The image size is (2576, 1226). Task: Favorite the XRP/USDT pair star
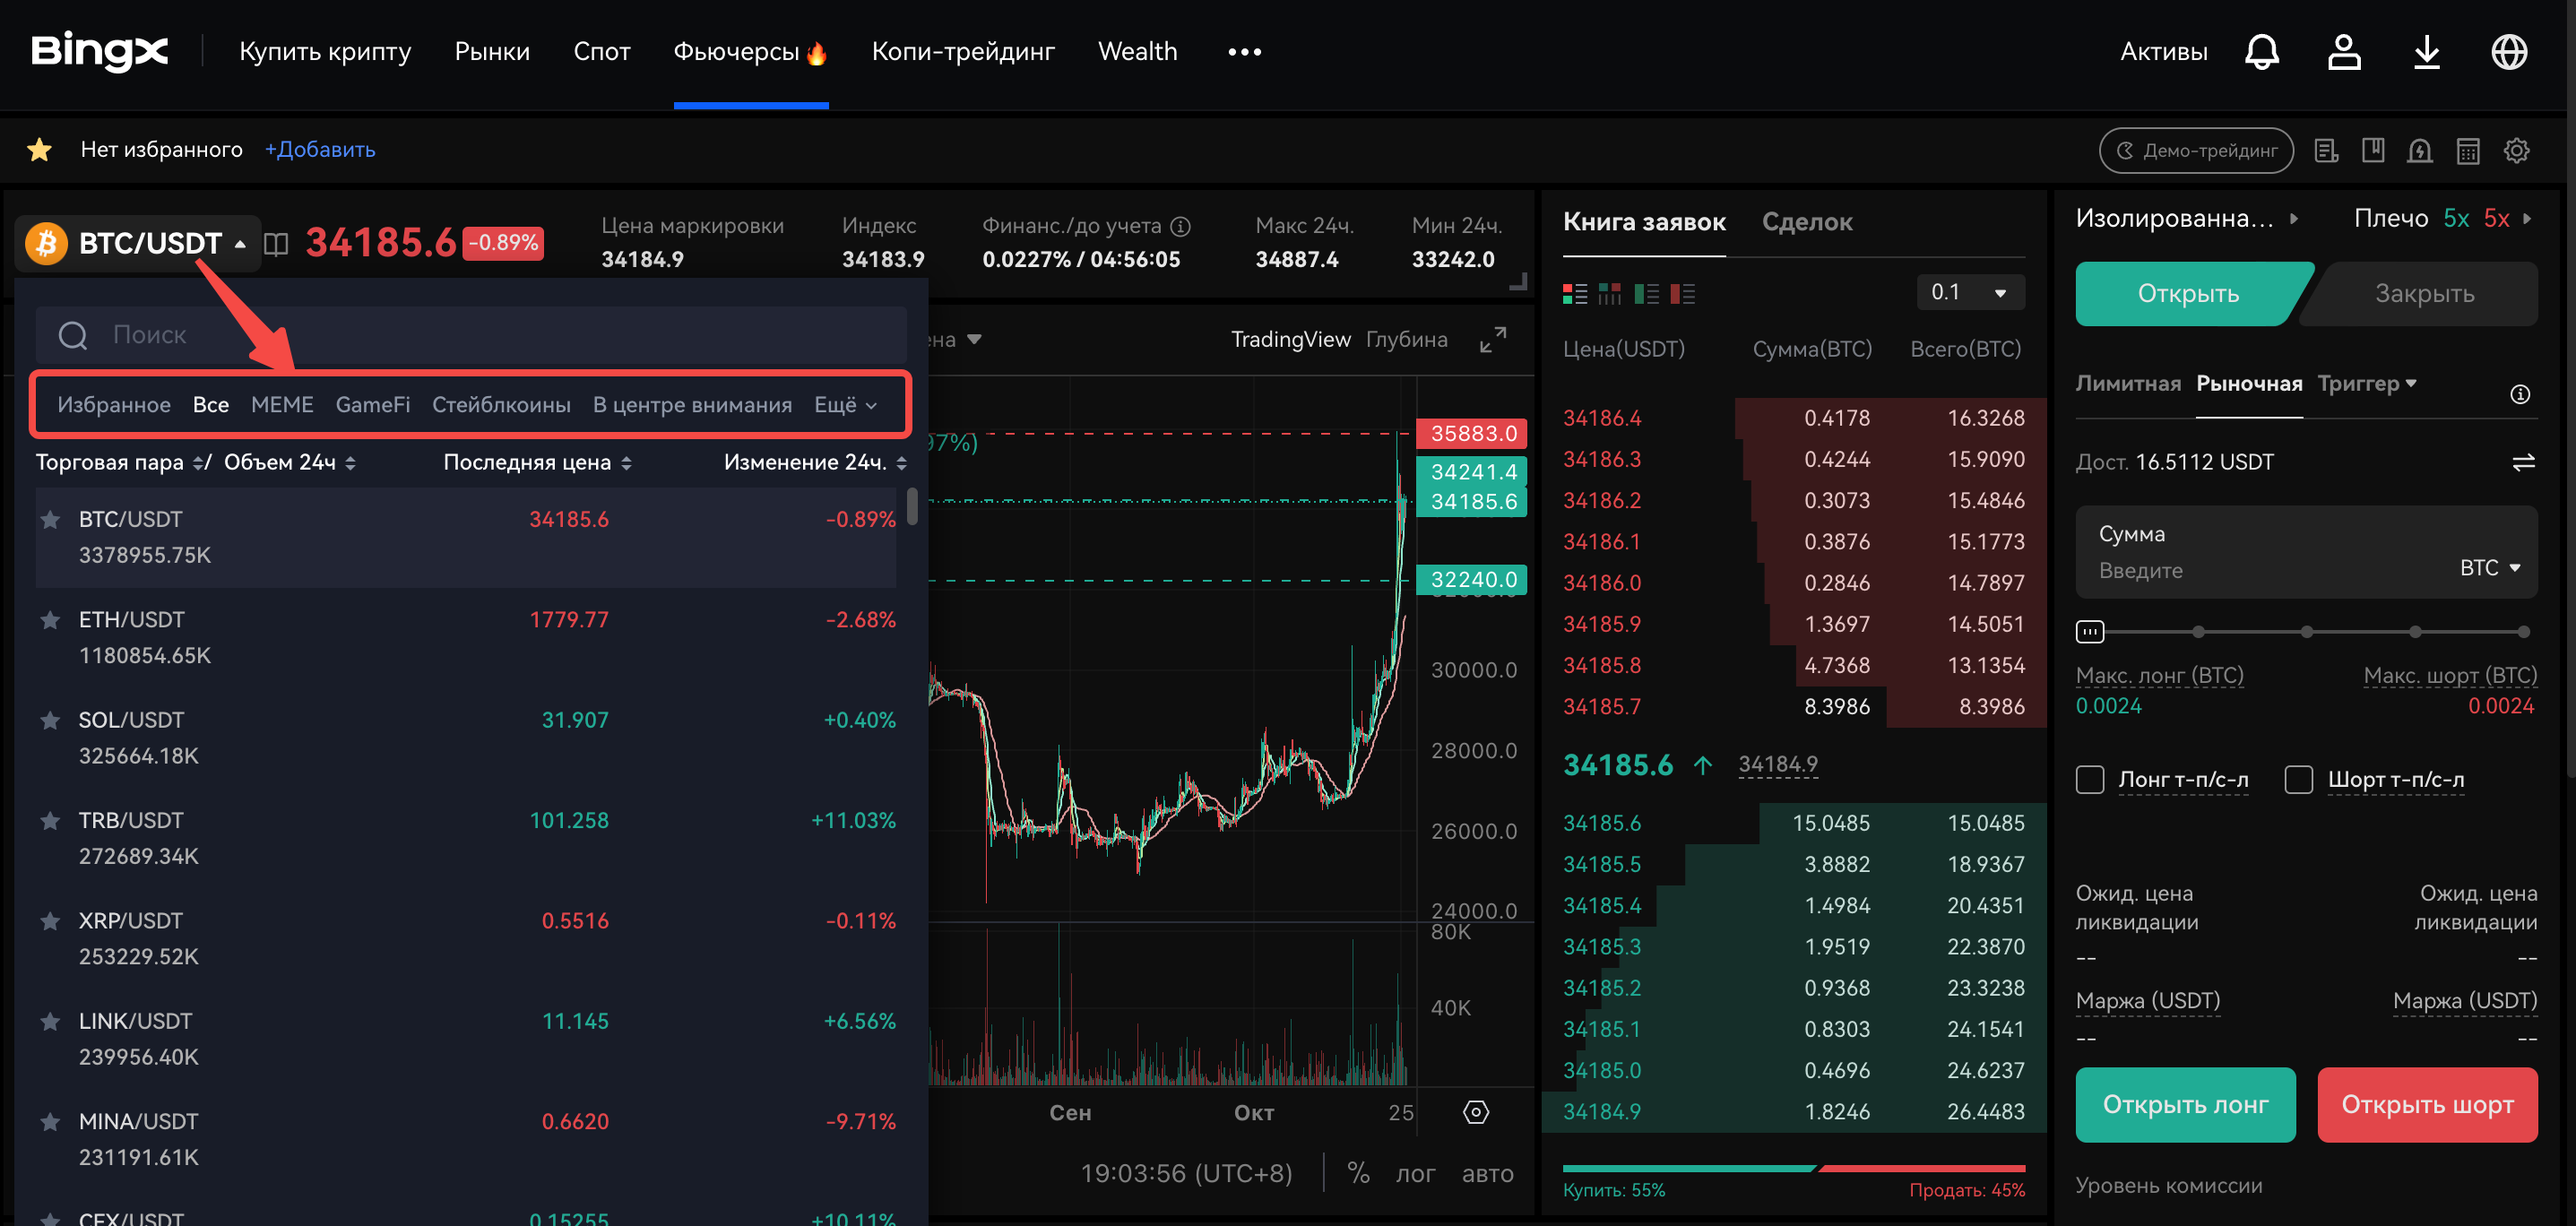click(x=50, y=921)
